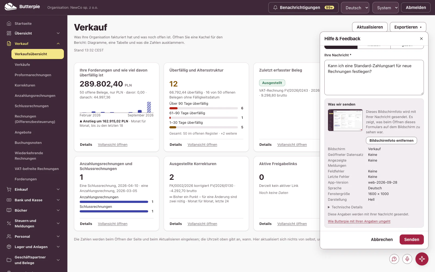Open Rechnungen (Differenzbesteuerung) in sidebar
Viewport: 435px width, 272px height.
click(38, 119)
